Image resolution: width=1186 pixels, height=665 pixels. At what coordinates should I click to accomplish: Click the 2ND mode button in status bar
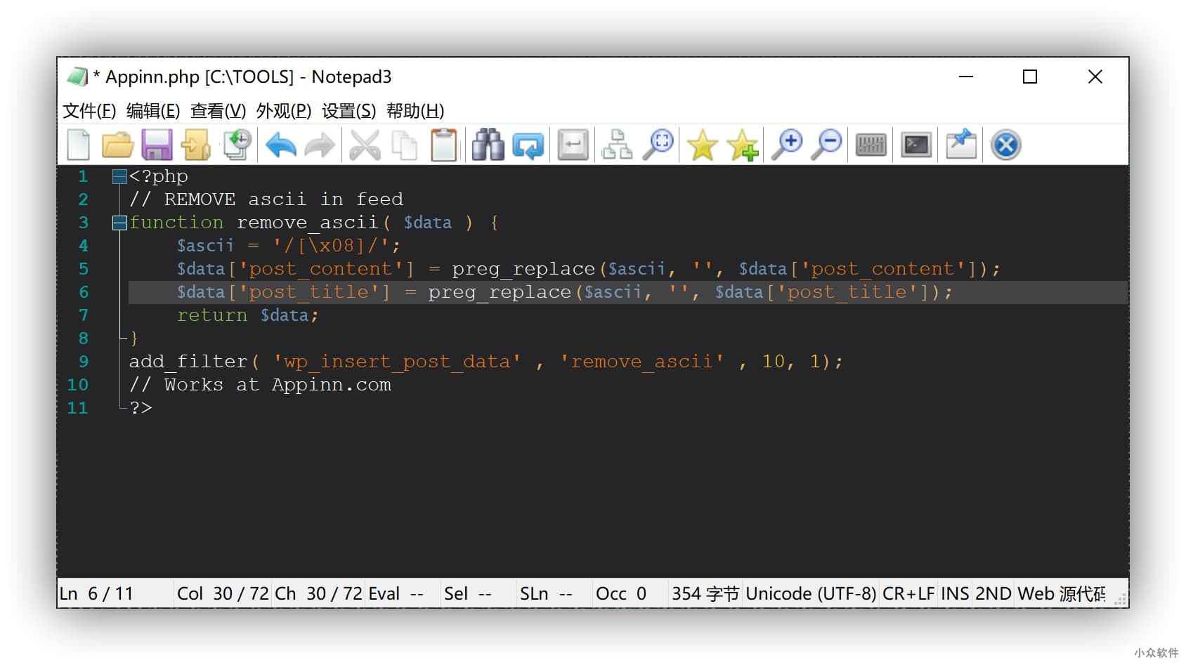point(993,593)
